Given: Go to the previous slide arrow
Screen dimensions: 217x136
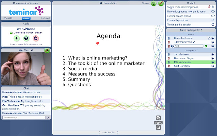Looking at the screenshot, I should point(99,133).
